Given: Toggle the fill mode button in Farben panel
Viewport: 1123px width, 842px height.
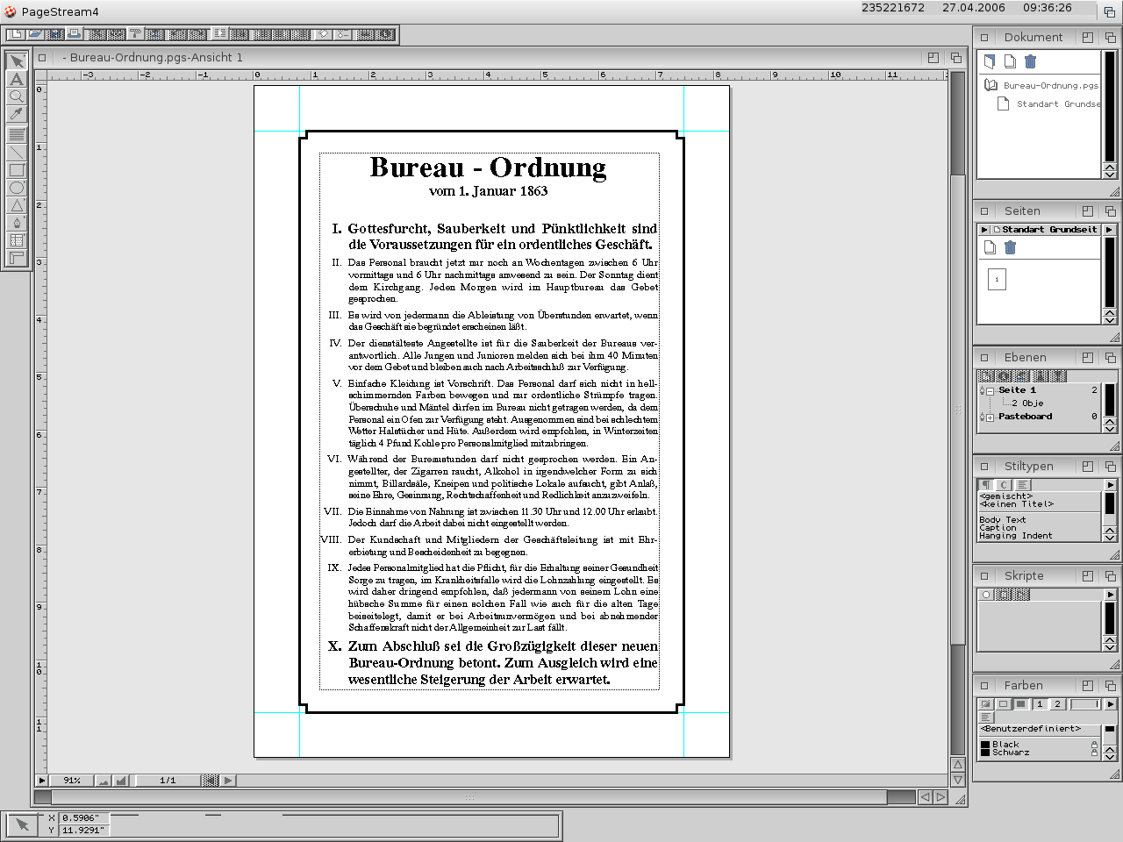Looking at the screenshot, I should click(x=1021, y=704).
